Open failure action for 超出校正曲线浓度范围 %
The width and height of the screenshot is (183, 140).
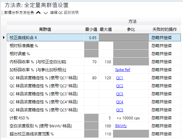click(165, 134)
